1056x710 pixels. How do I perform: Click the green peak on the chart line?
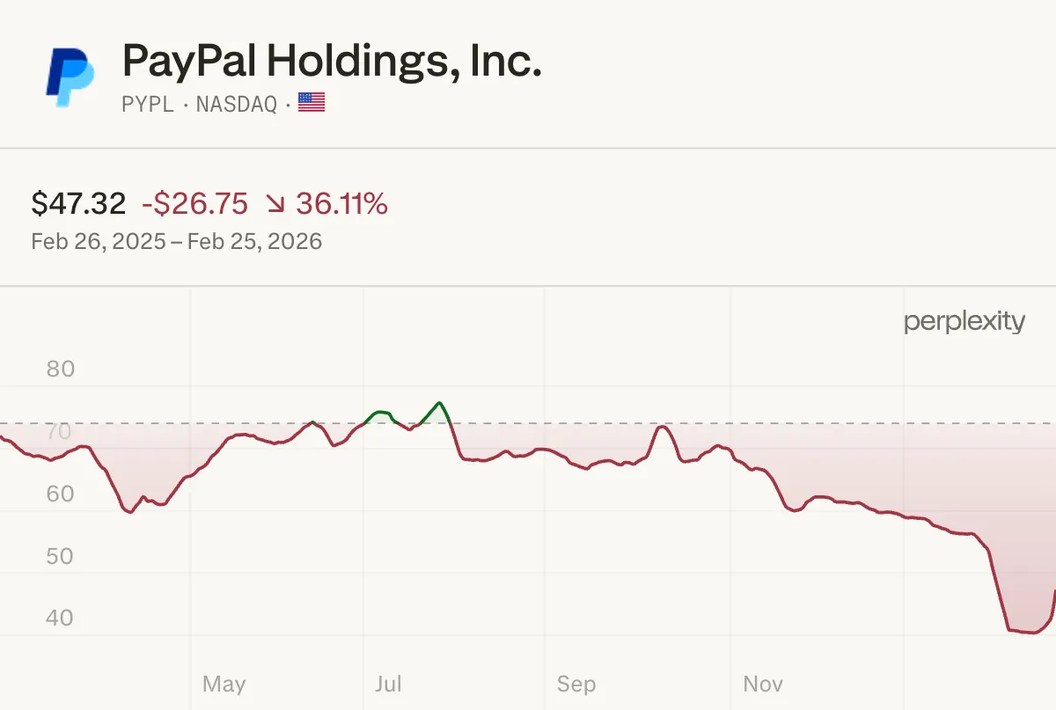(438, 403)
